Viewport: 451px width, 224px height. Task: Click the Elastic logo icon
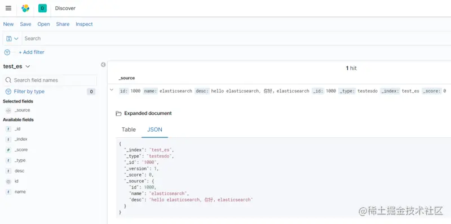click(25, 8)
